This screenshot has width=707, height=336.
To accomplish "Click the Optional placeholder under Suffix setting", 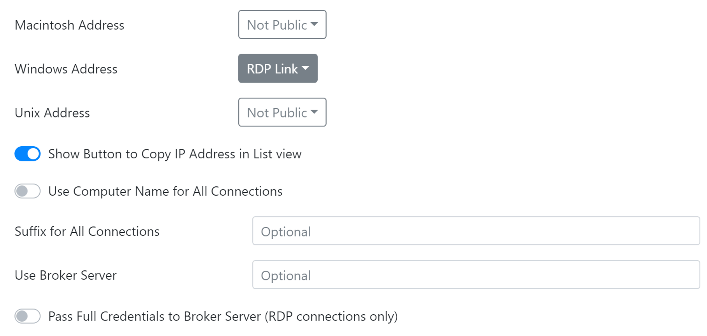I will (286, 231).
